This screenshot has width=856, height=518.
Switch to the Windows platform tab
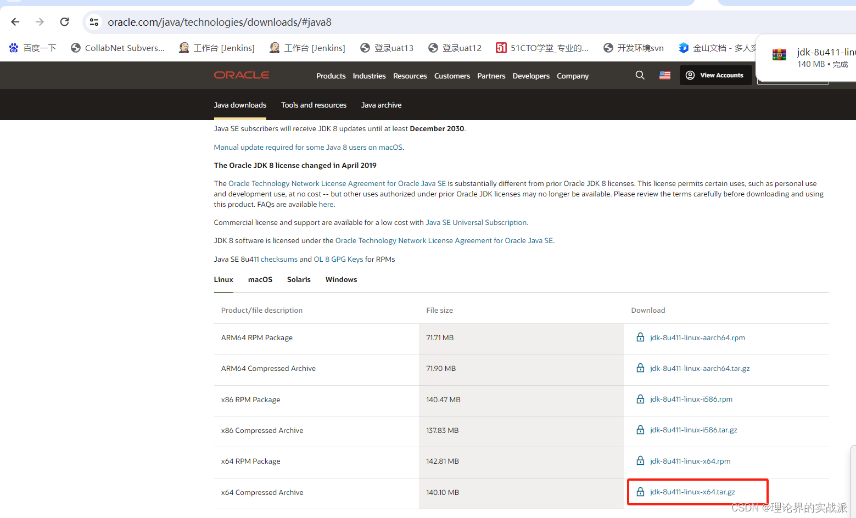tap(341, 279)
